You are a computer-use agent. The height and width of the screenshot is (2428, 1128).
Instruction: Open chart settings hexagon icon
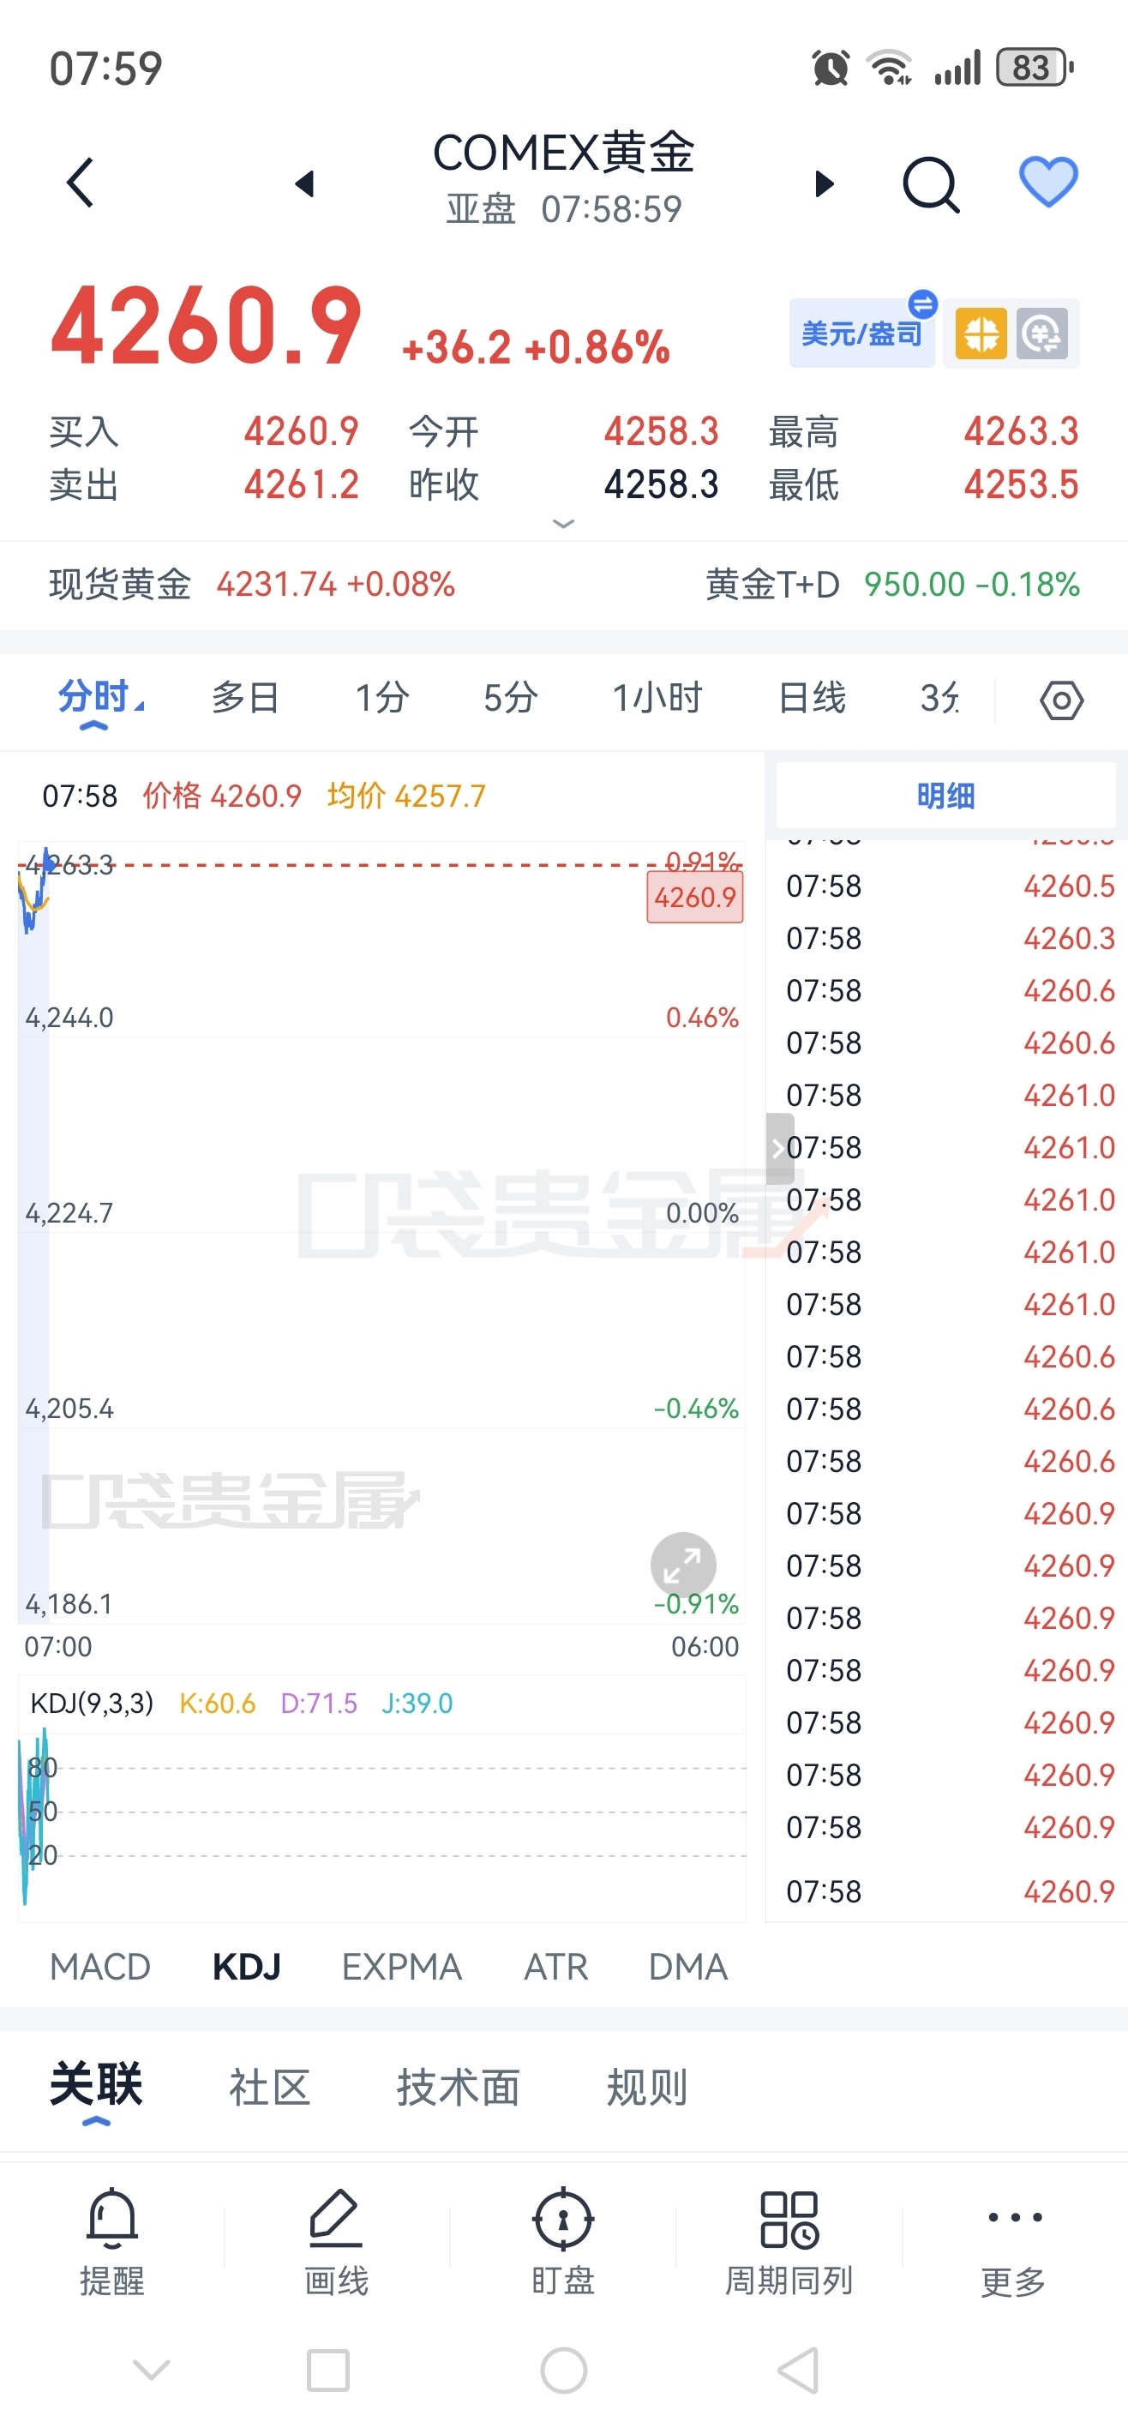[1061, 700]
